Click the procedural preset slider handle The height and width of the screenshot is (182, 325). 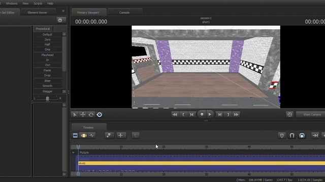47,99
